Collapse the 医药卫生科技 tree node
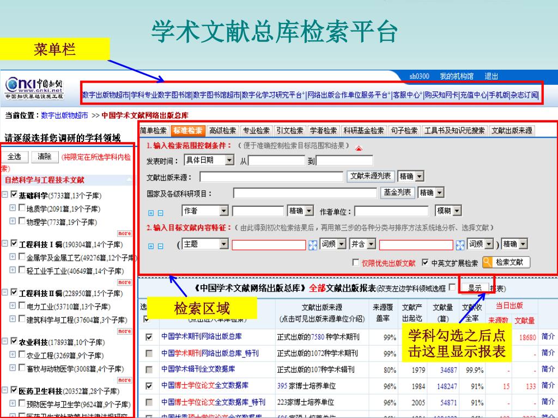 tap(5, 390)
